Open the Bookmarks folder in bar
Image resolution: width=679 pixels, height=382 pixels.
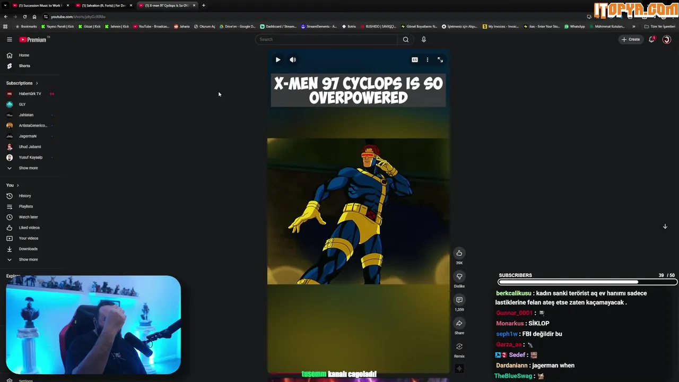[x=27, y=26]
